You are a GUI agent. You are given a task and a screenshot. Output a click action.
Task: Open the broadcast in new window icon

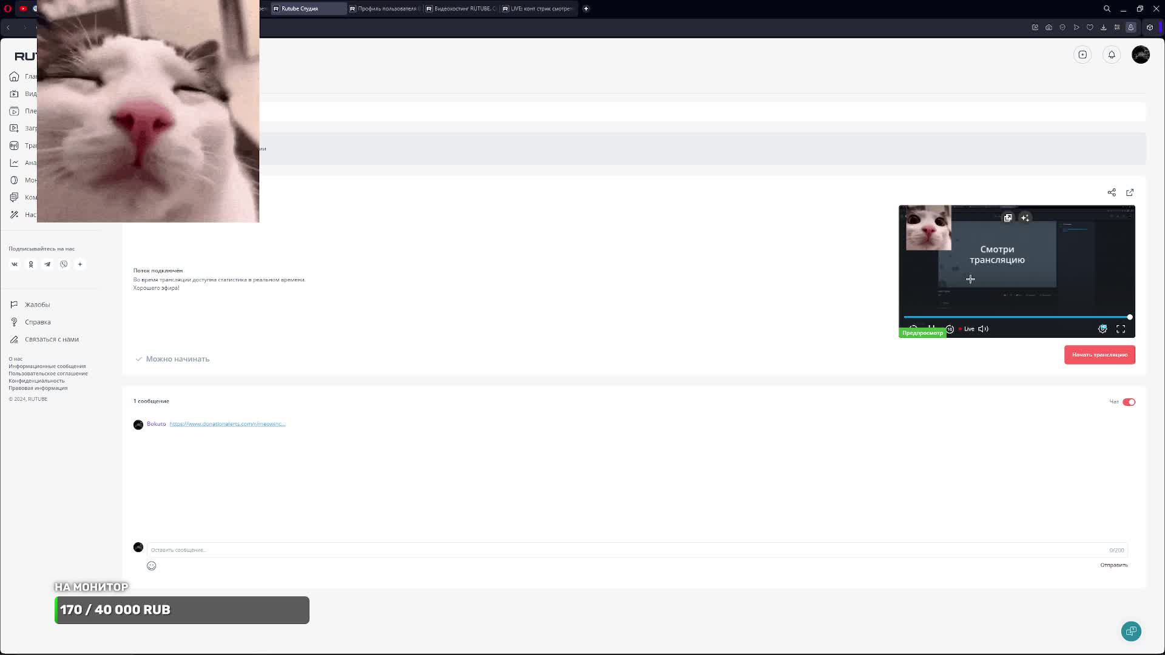1130,192
